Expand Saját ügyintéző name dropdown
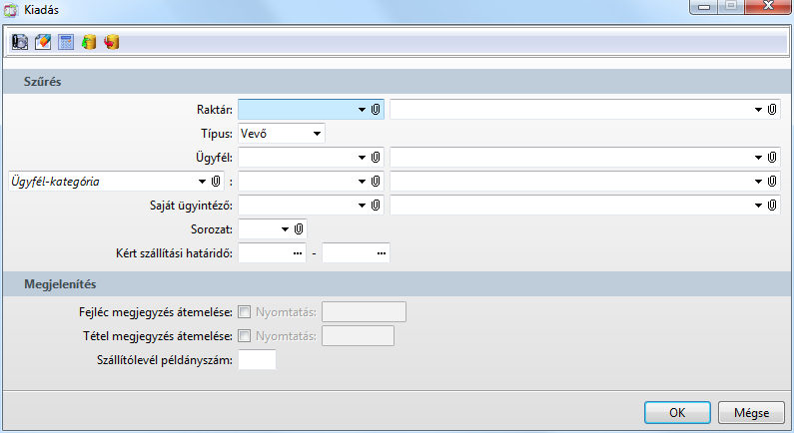 [x=759, y=205]
